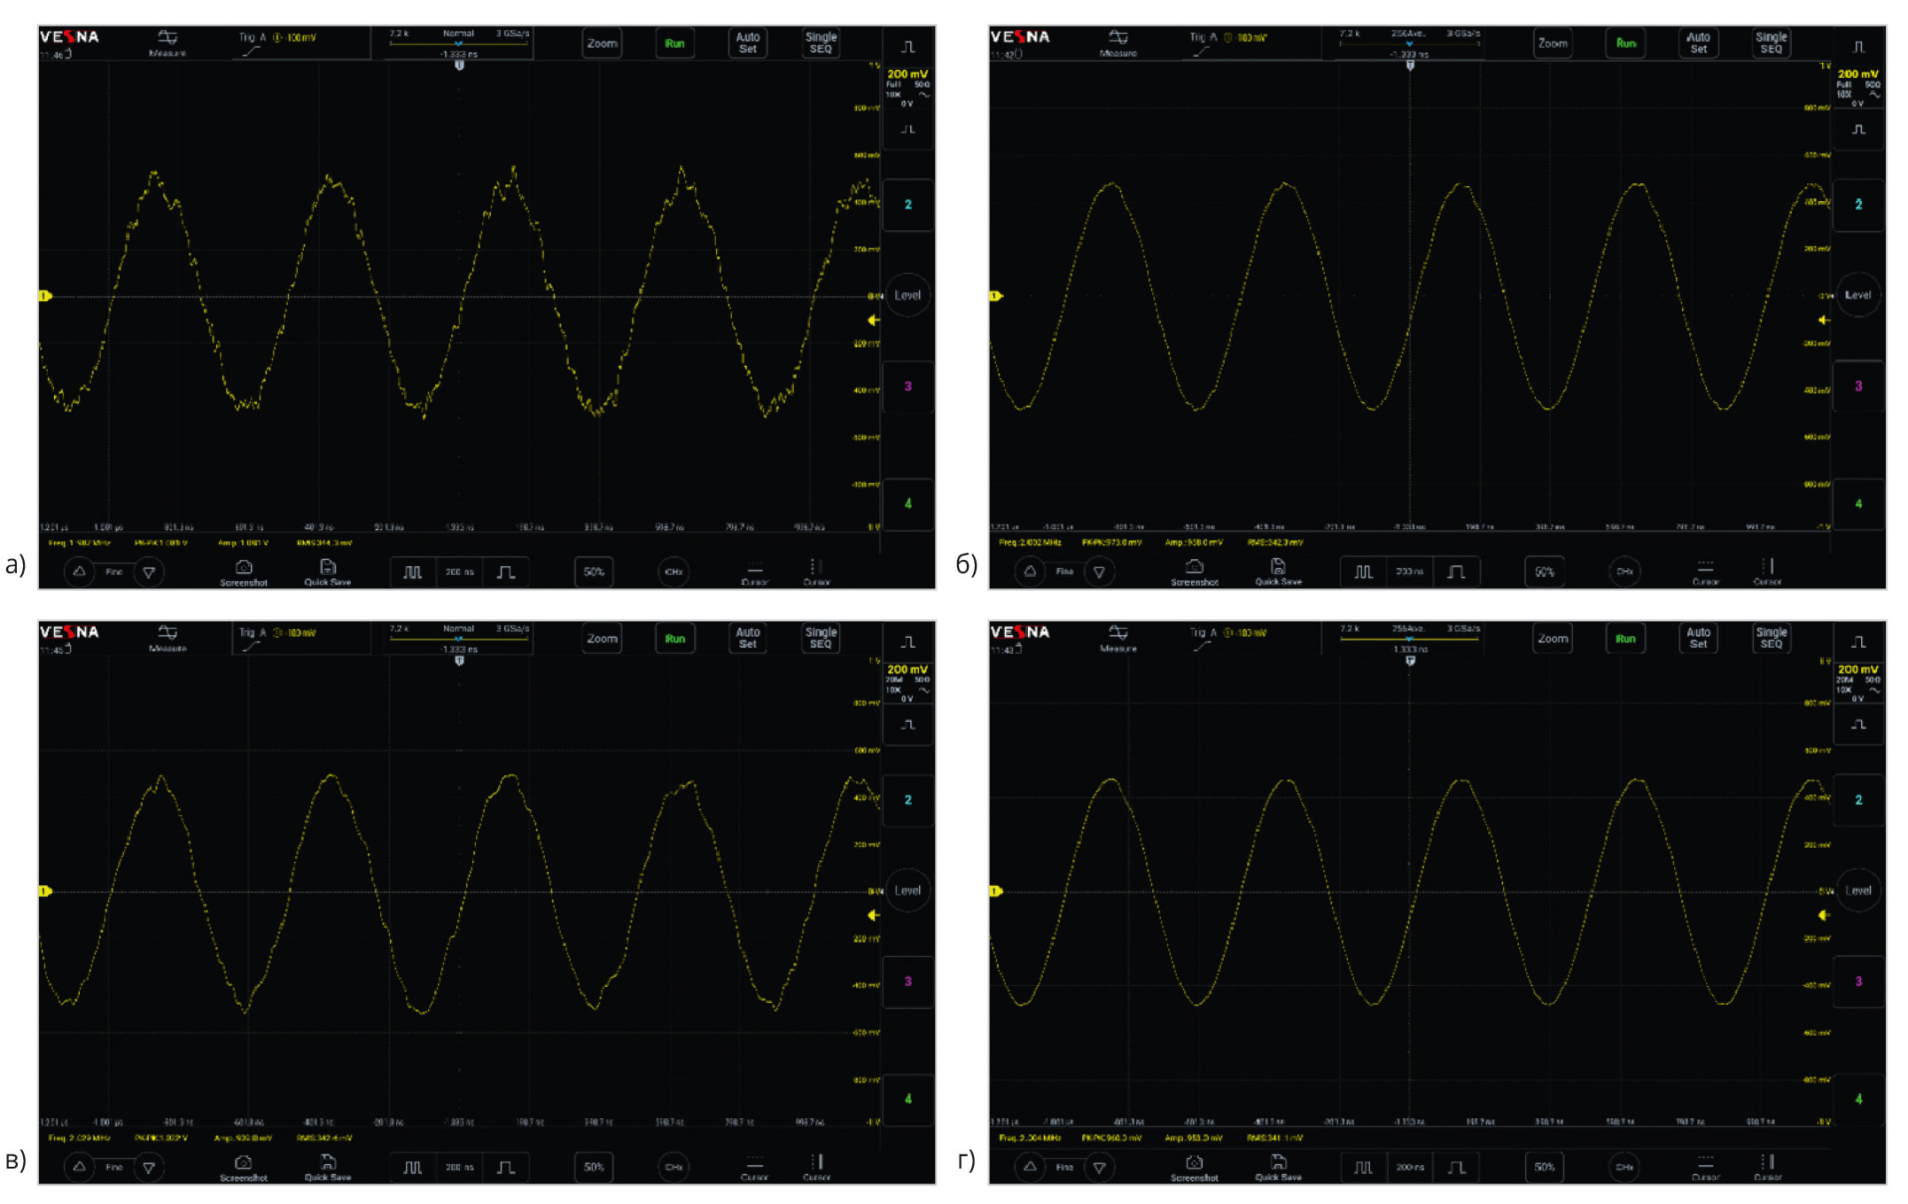
Task: Open the Measure icon in panel в)
Action: click(x=167, y=633)
